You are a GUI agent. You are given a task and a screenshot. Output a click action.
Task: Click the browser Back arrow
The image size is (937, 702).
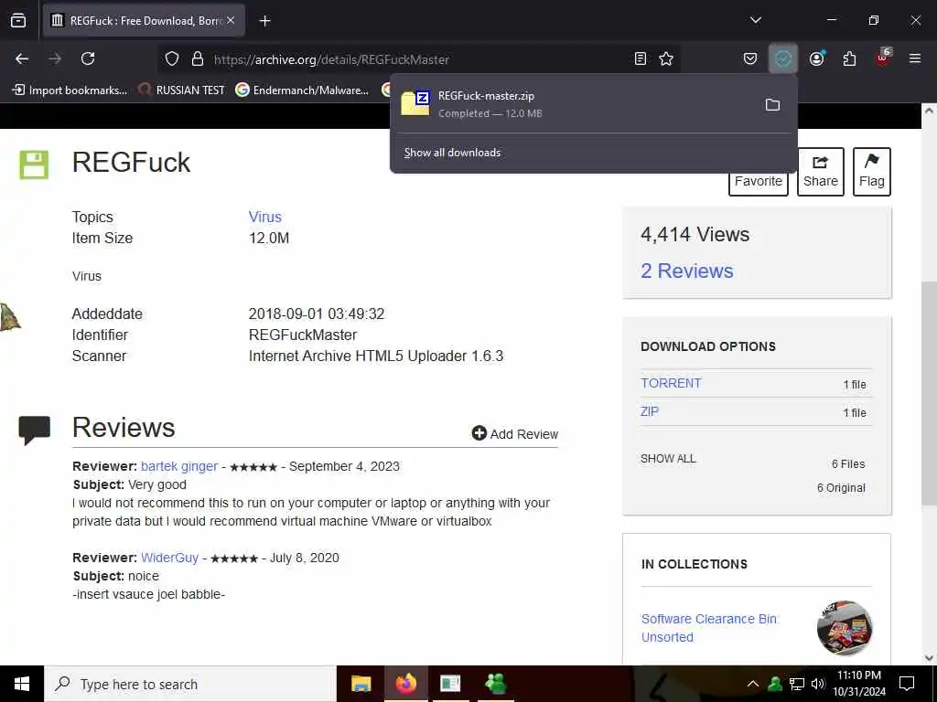click(22, 58)
